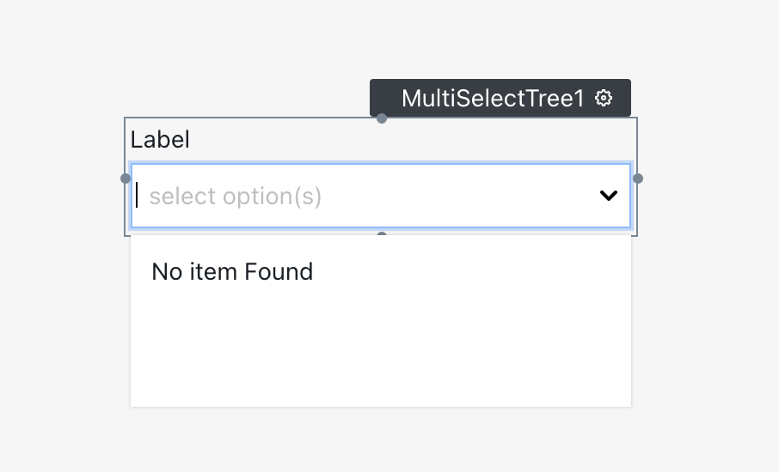Collapse the dropdown with the chevron arrow
Viewport: 779px width, 472px height.
(609, 196)
